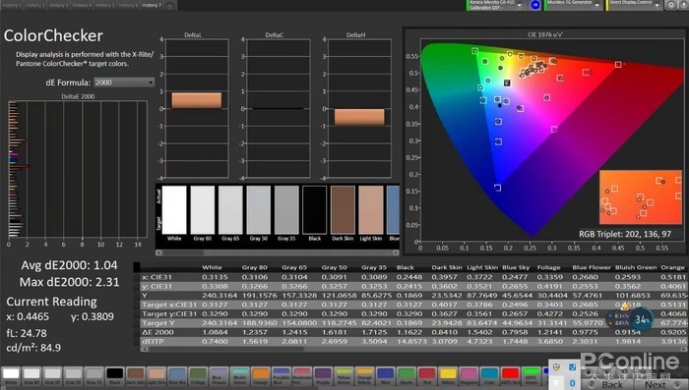Image resolution: width=689 pixels, height=390 pixels.
Task: Select the 100% Red patch in strip
Action: 510,376
